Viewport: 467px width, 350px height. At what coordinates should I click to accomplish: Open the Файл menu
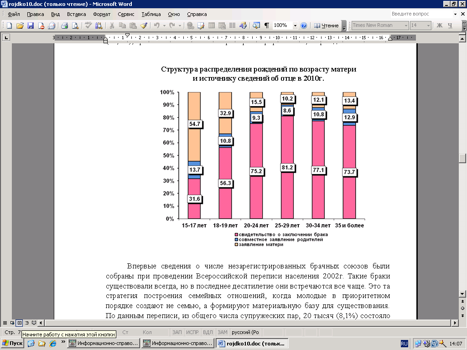(14, 14)
